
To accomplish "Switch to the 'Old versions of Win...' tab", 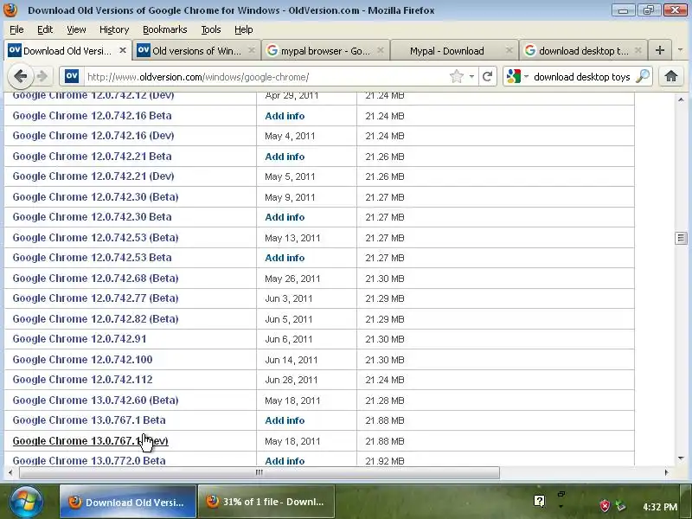I will pyautogui.click(x=196, y=50).
